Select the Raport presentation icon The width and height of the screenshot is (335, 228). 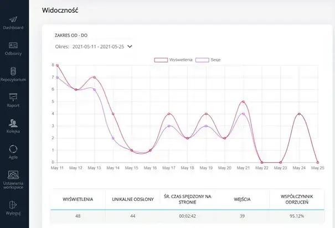point(13,97)
